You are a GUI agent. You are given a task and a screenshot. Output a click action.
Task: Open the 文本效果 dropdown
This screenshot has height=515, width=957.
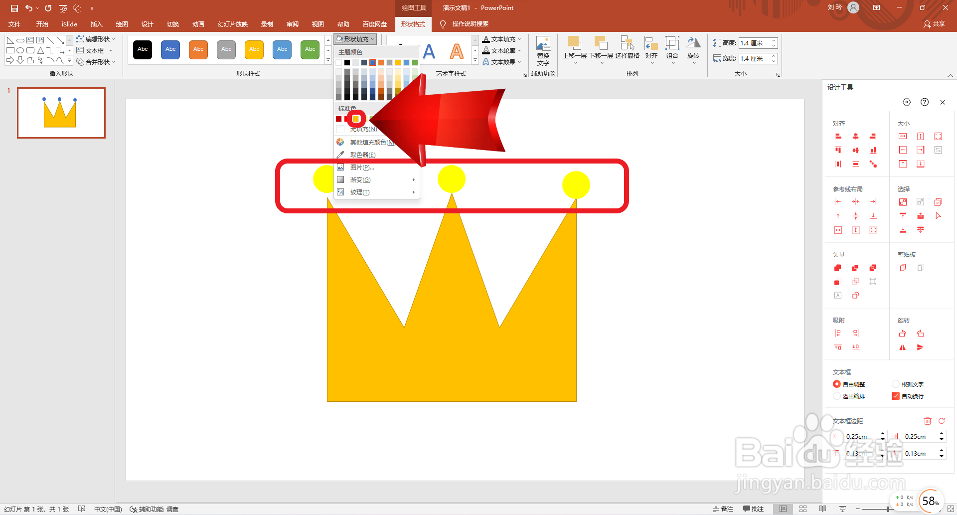[x=502, y=62]
